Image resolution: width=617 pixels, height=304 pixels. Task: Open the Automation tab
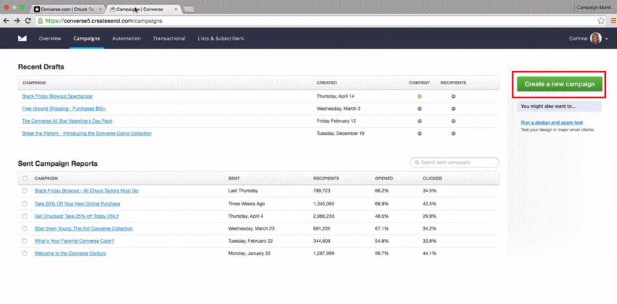click(x=126, y=39)
